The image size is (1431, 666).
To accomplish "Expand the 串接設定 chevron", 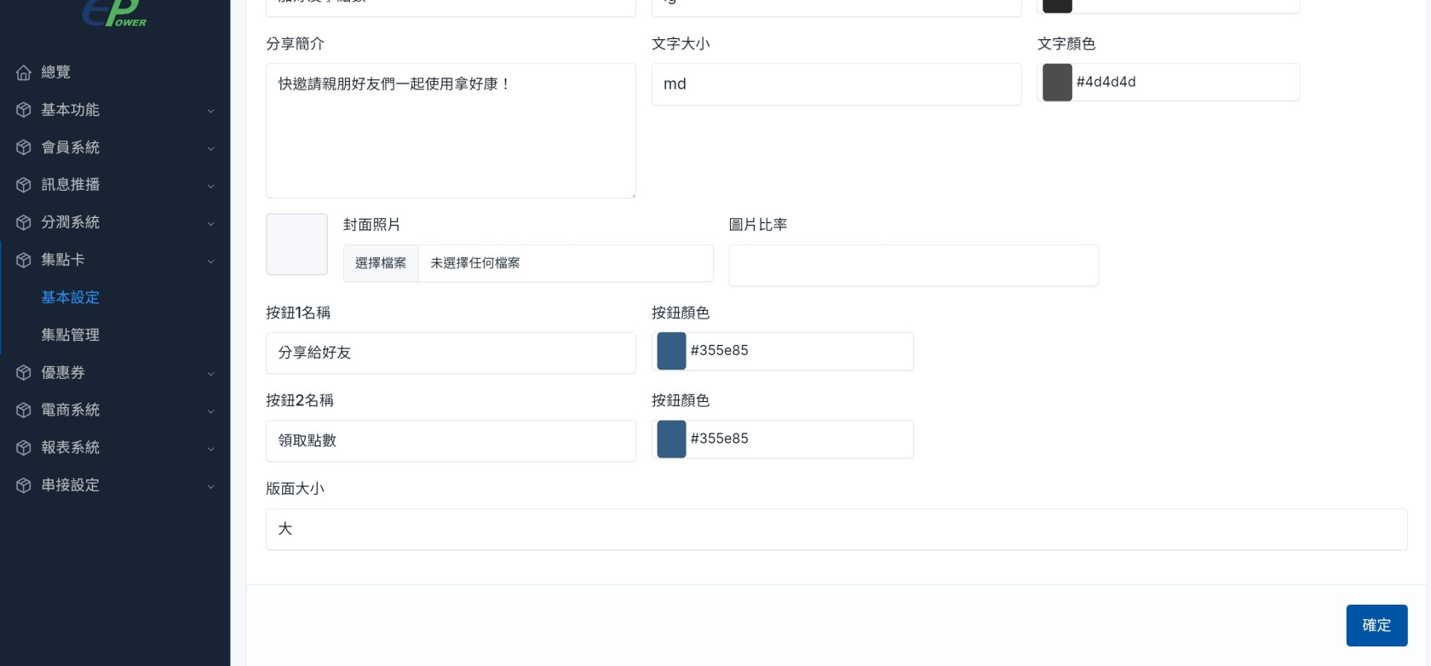I will [x=210, y=485].
